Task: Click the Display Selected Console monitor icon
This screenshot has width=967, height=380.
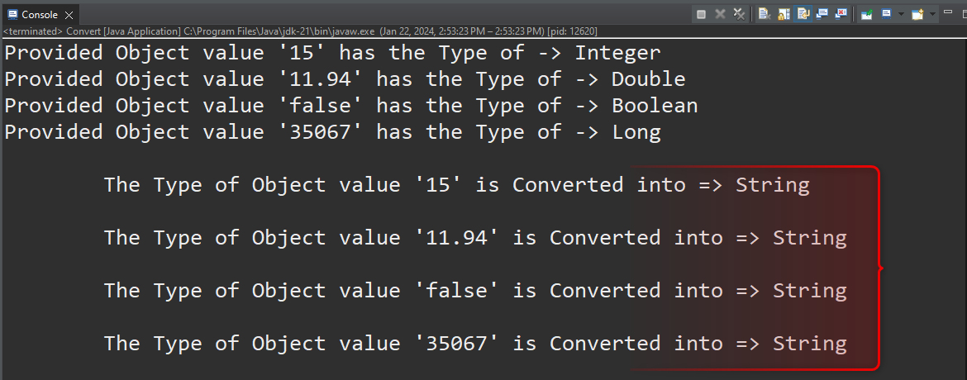Action: [x=885, y=14]
